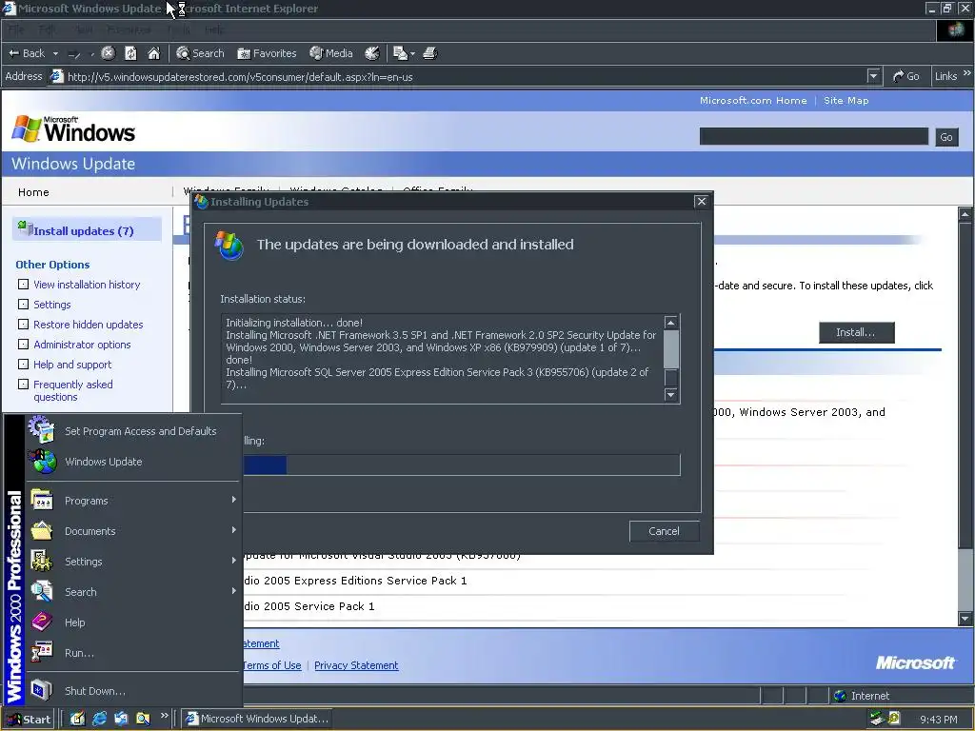Toggle the Administrator options box
Screen dimensions: 975x731
pyautogui.click(x=24, y=344)
